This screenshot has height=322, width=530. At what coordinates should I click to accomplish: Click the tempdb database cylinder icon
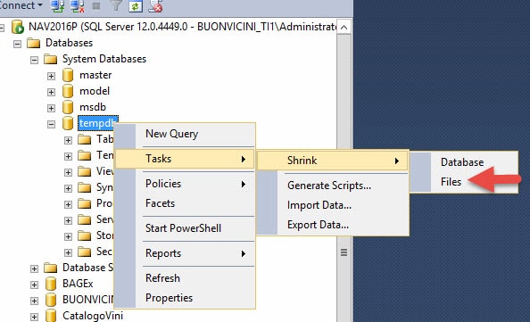68,123
